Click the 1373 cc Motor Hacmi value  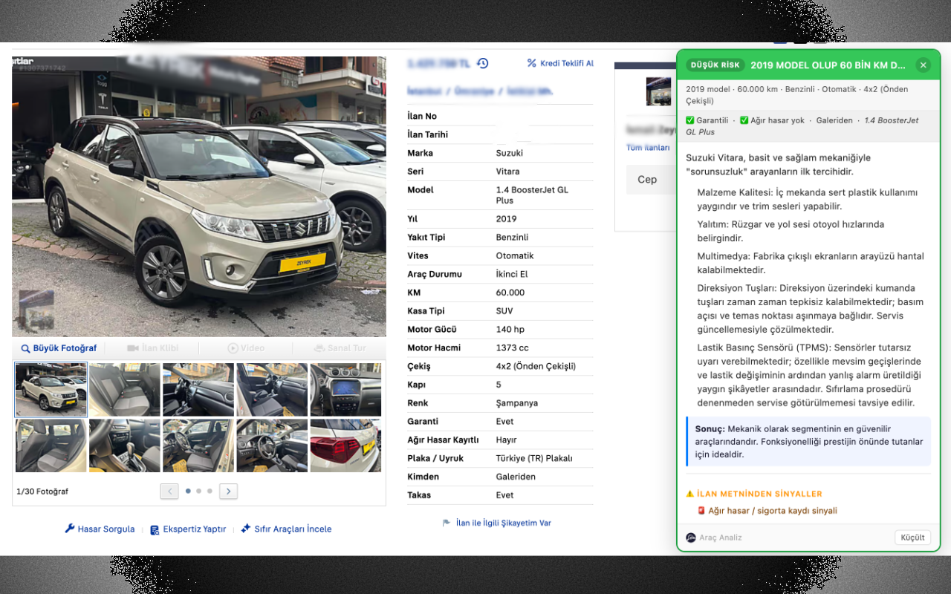[x=513, y=348]
